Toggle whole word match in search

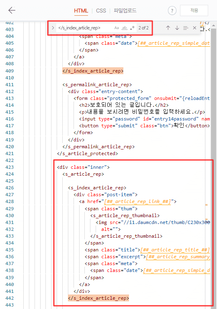click(125, 28)
